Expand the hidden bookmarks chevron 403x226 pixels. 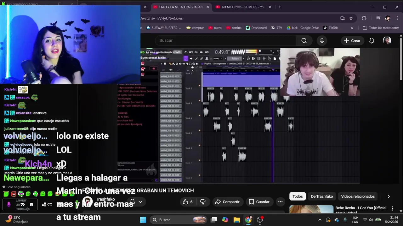(x=352, y=28)
